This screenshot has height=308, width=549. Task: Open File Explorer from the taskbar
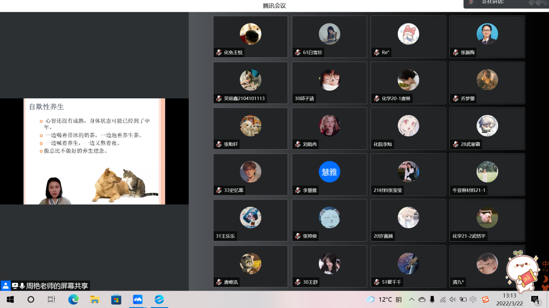95,299
